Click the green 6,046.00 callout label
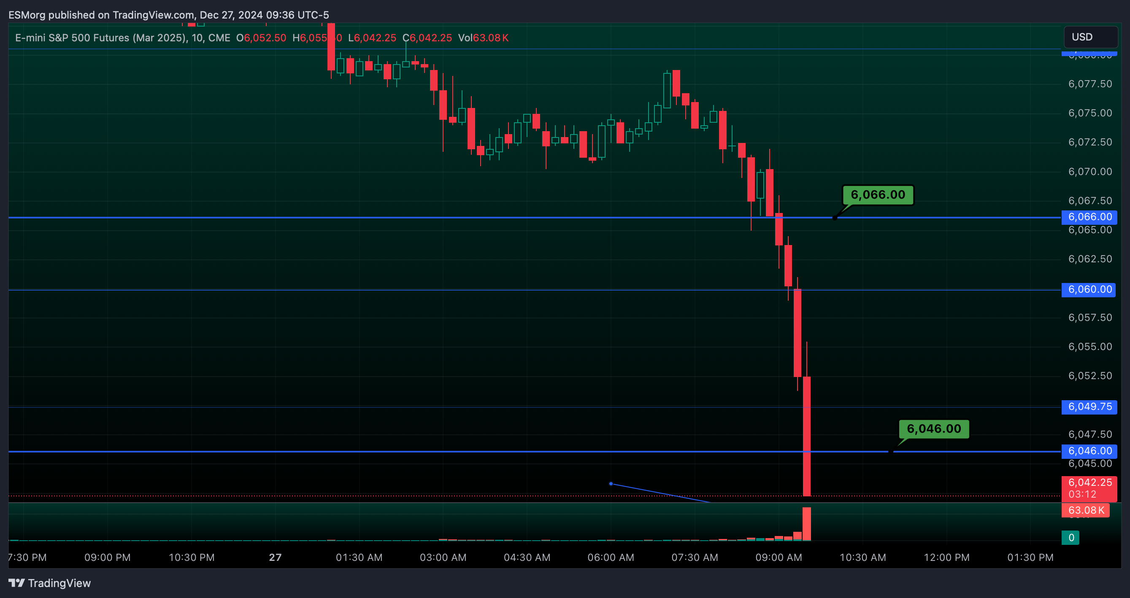Viewport: 1130px width, 598px height. pos(934,429)
